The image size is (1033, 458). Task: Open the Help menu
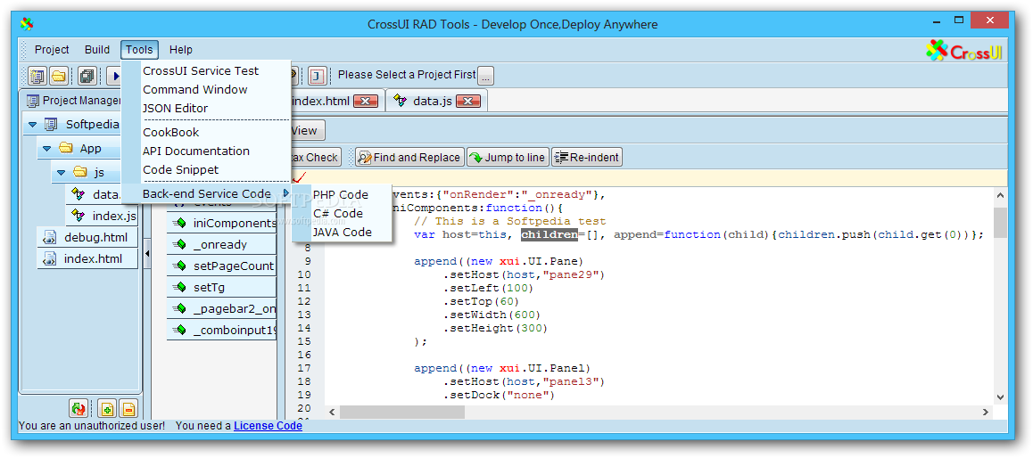[x=180, y=49]
